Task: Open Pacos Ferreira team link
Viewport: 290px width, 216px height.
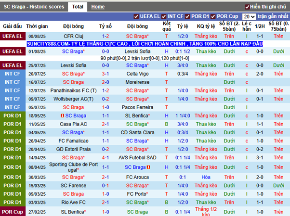Action: click(x=137, y=107)
